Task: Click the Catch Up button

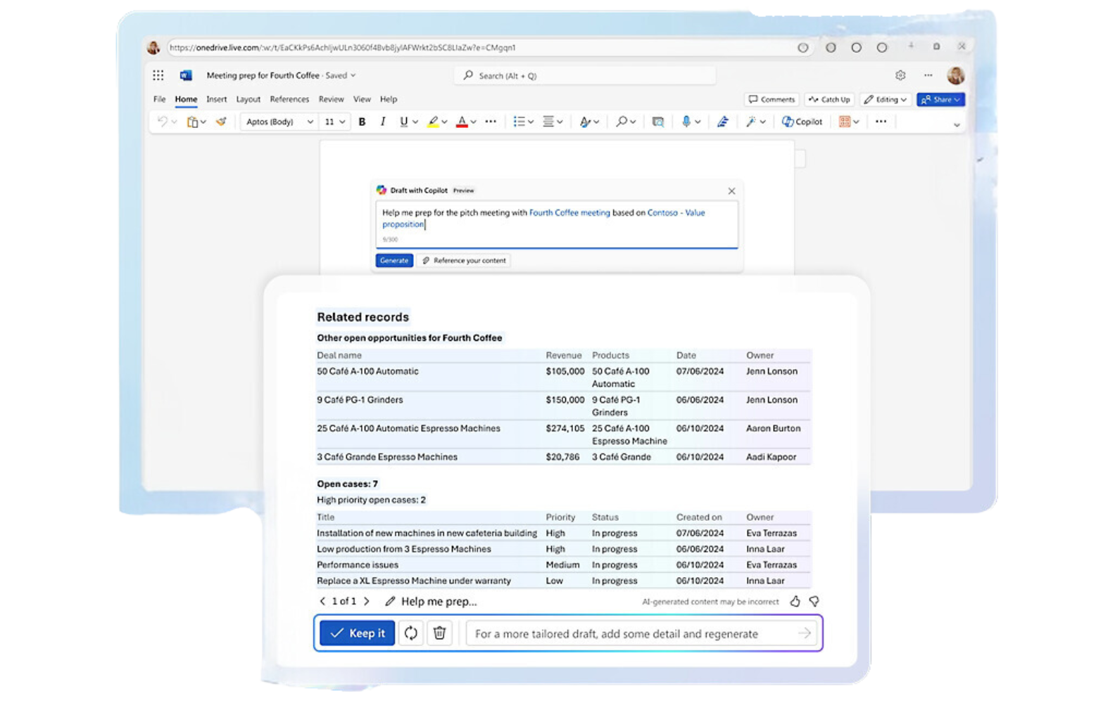Action: point(829,100)
